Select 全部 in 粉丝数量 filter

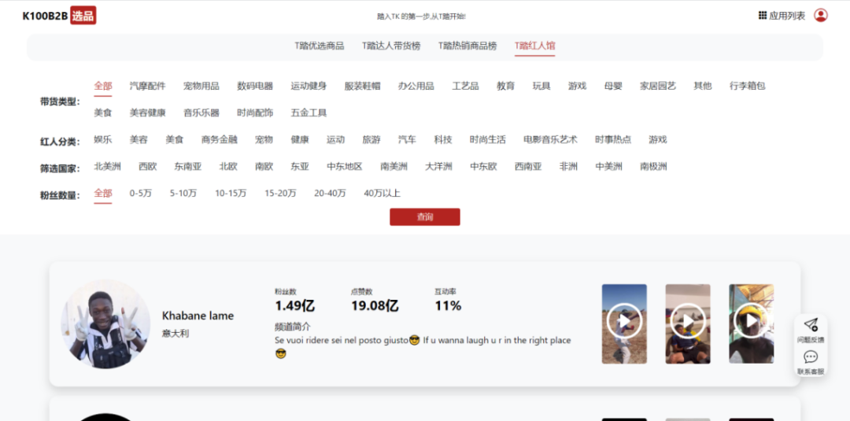(103, 194)
